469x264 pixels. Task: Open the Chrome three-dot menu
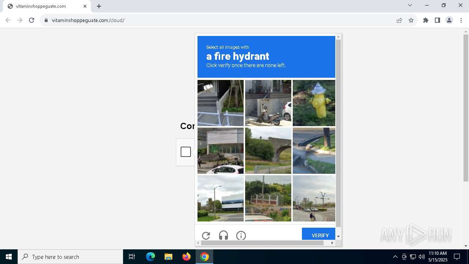click(x=461, y=20)
